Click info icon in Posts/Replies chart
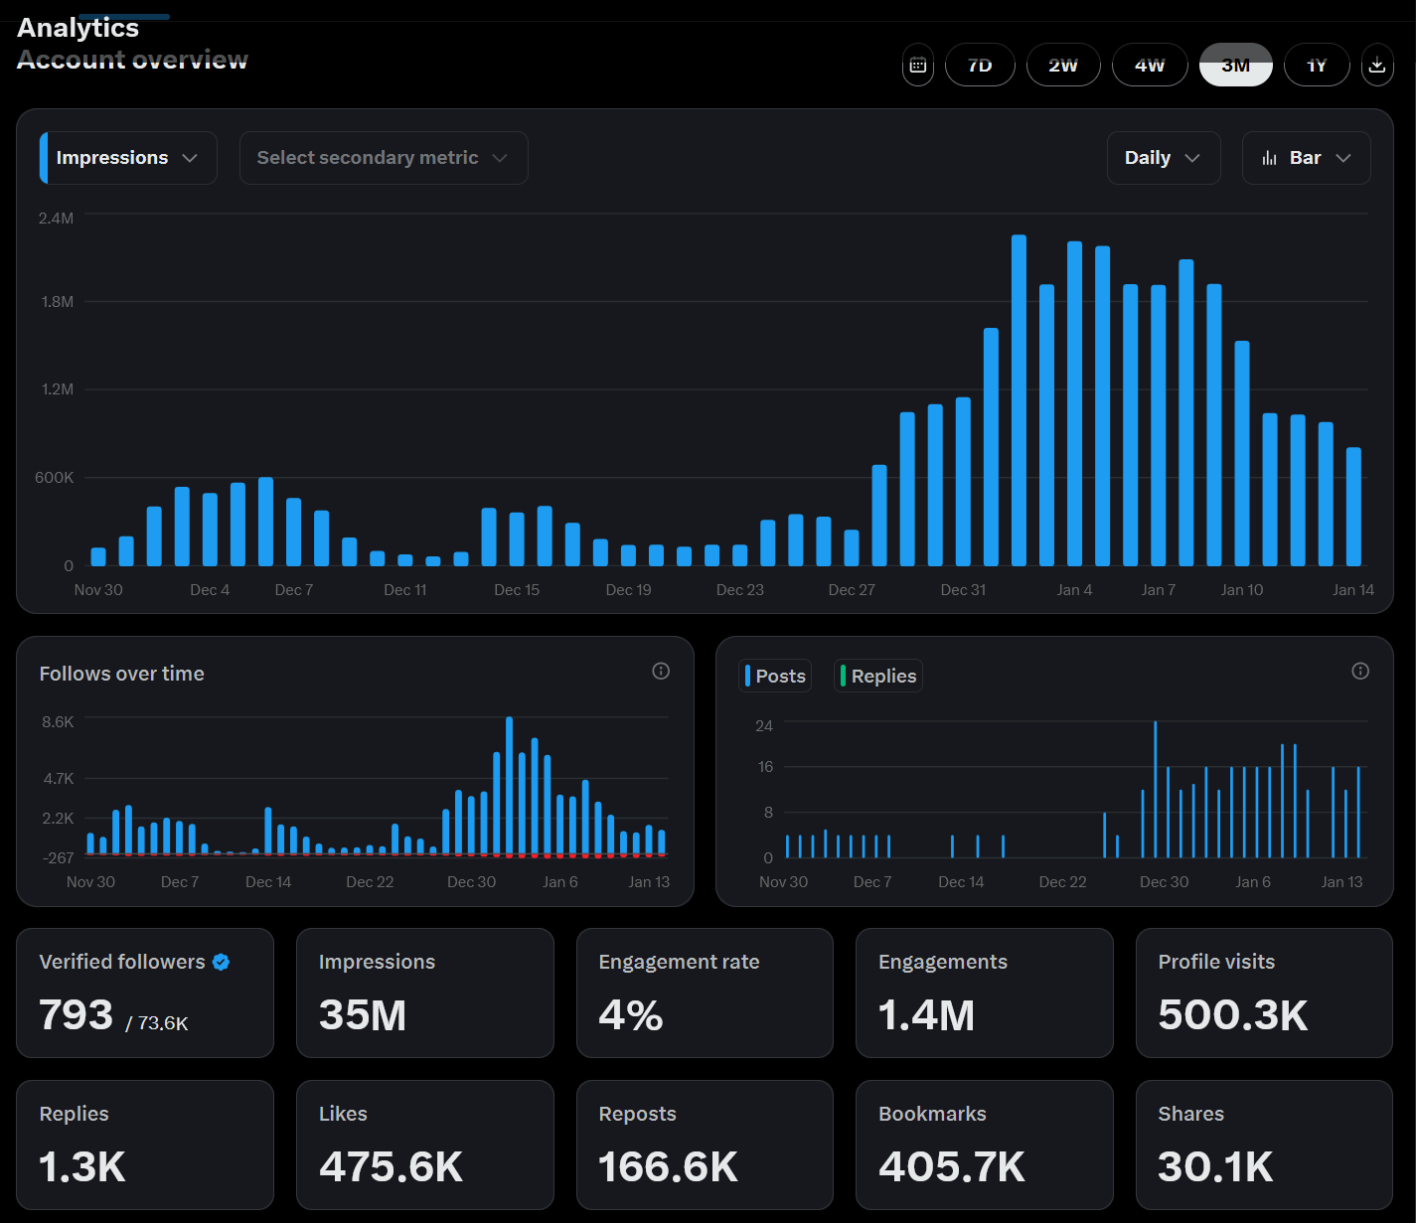1416x1223 pixels. [x=1360, y=672]
